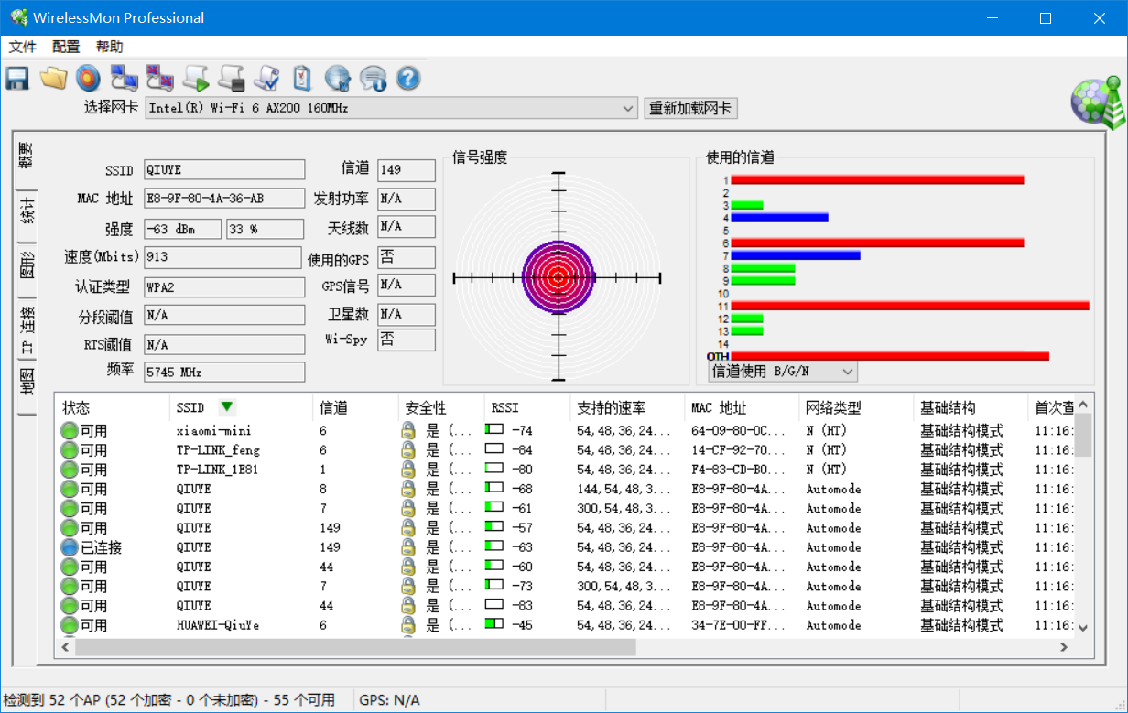Click the list's horizontal scrollbar thumb
The width and height of the screenshot is (1128, 713).
355,647
